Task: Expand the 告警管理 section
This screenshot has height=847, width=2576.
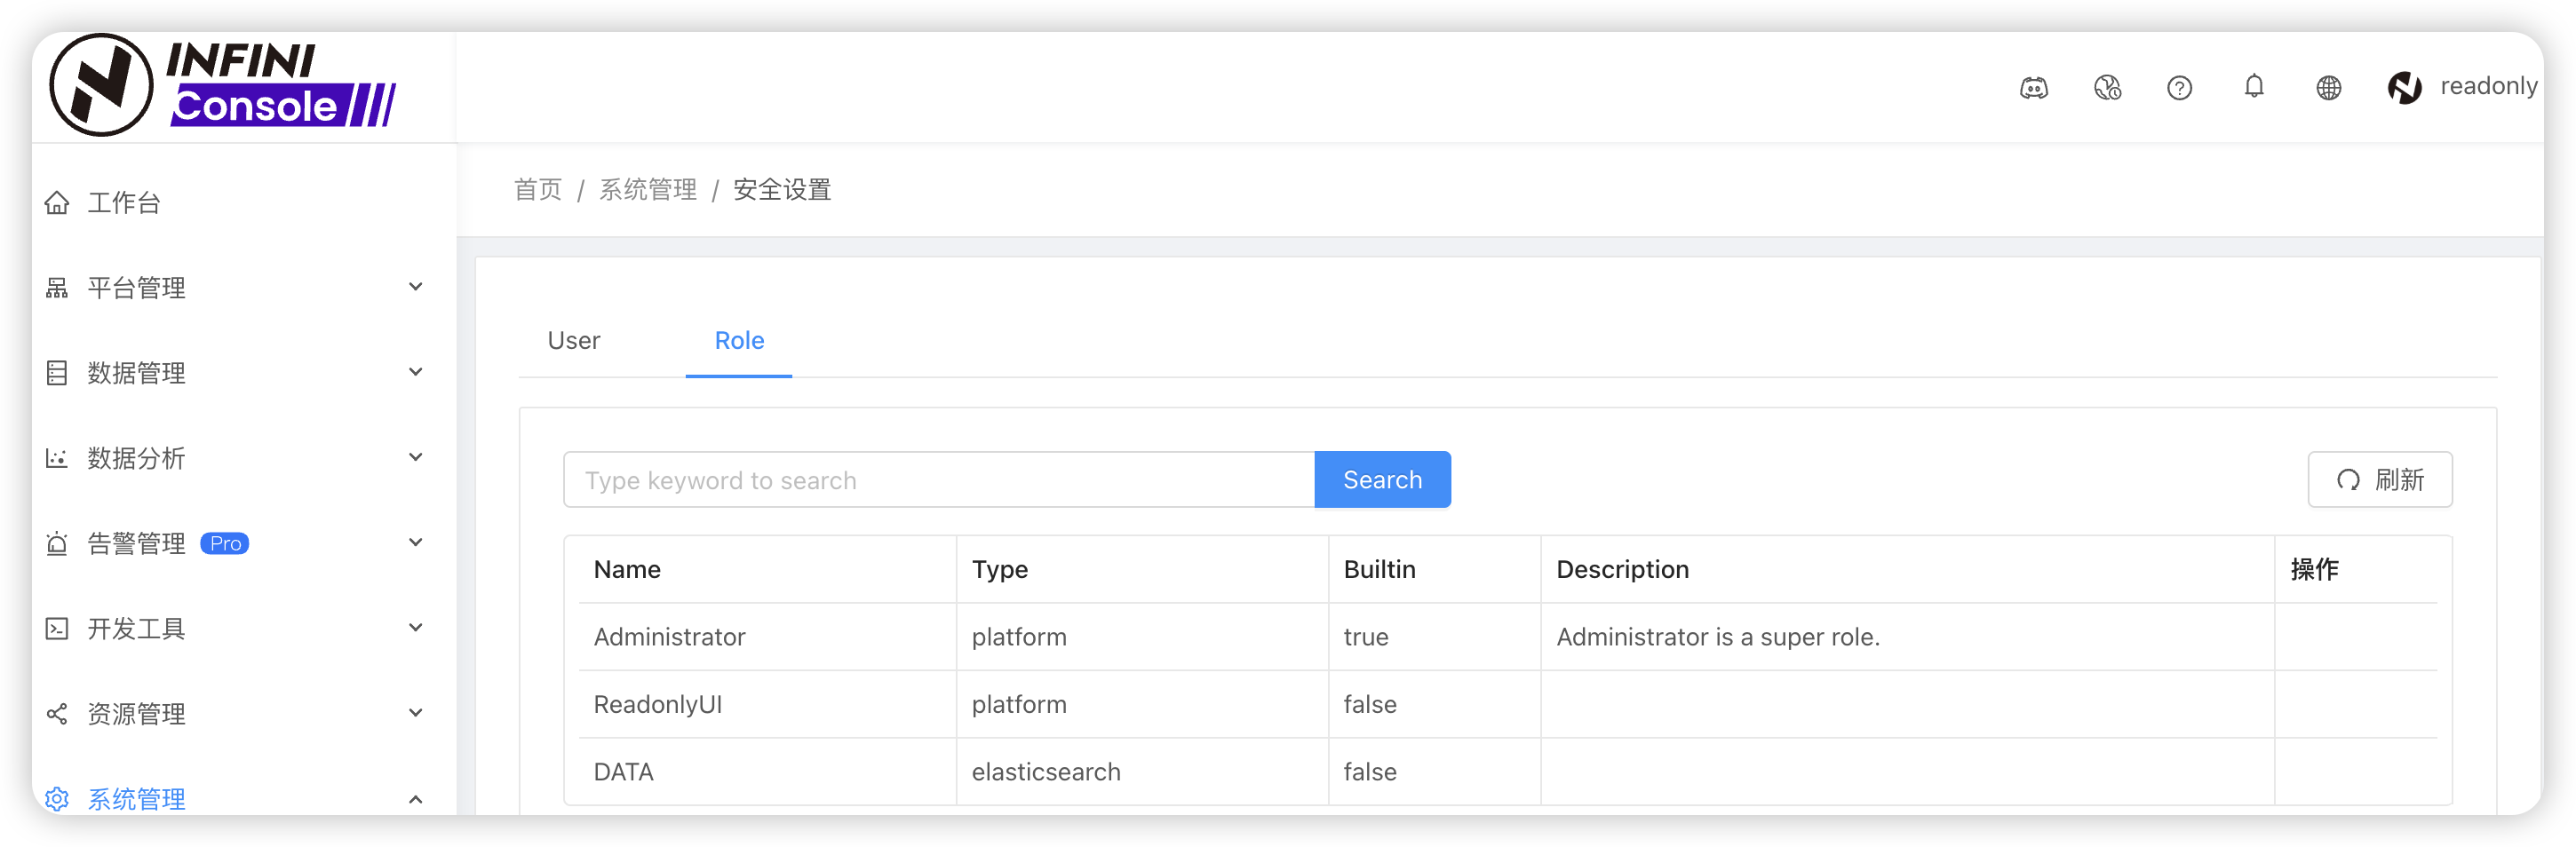Action: tap(415, 542)
